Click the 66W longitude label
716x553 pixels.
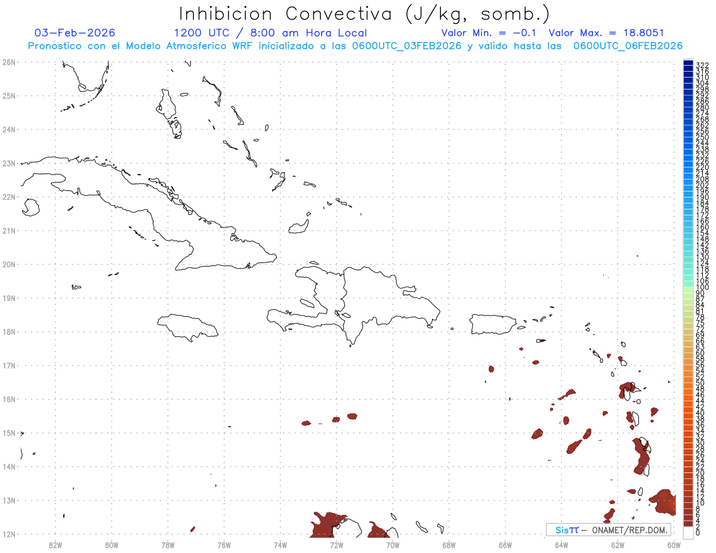click(x=505, y=545)
